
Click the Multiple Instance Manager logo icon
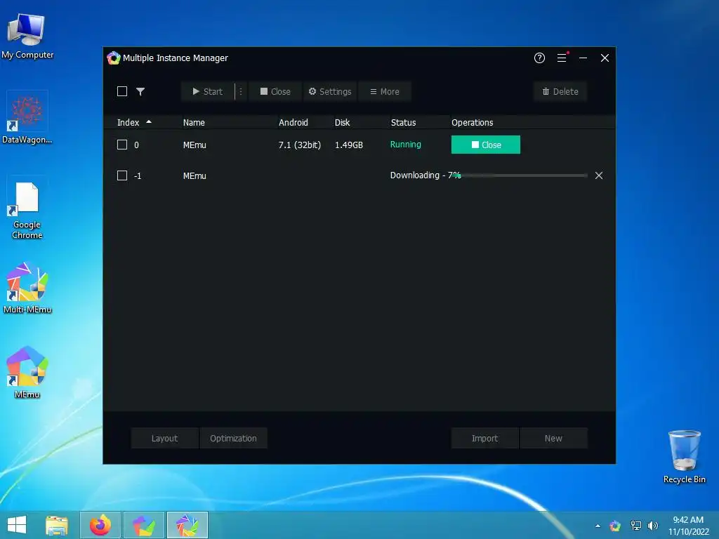click(113, 58)
